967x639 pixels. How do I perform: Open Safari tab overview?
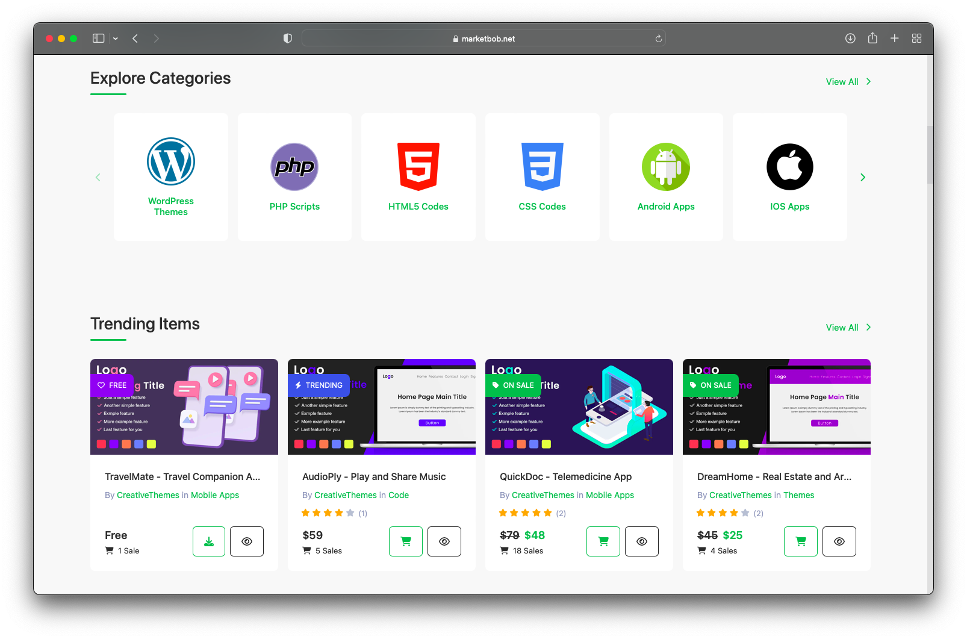pos(916,39)
